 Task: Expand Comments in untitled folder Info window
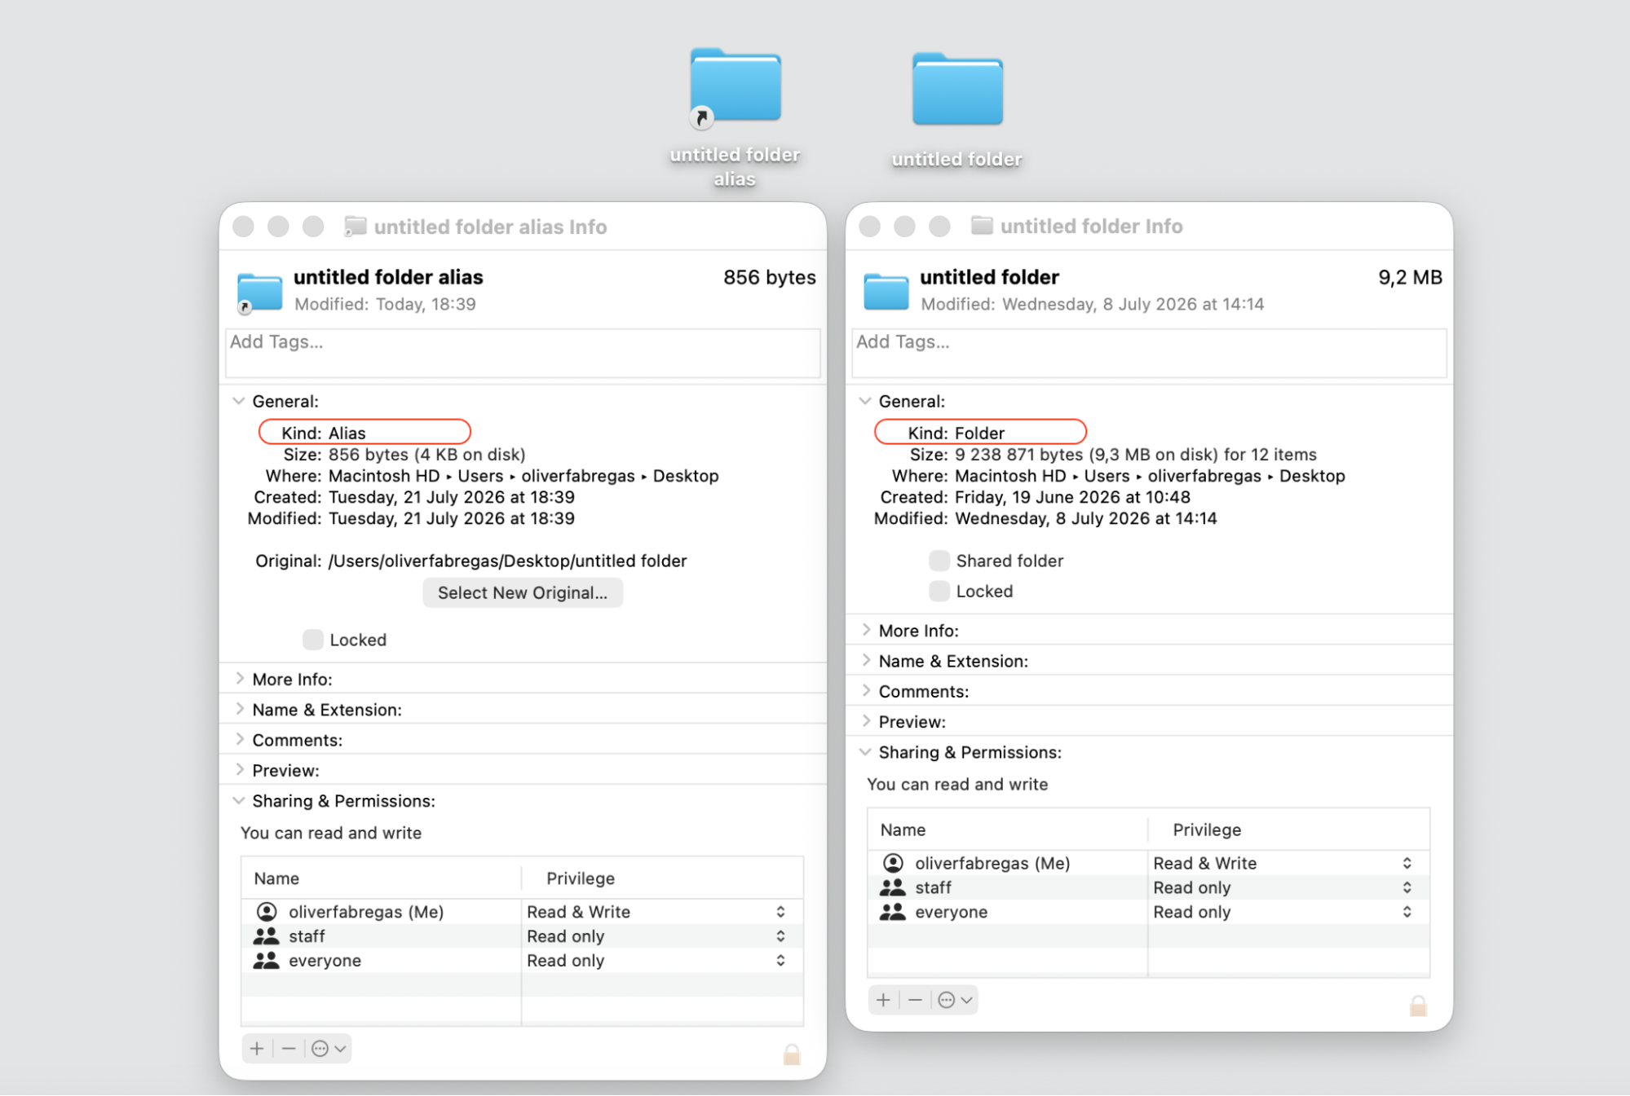point(866,690)
